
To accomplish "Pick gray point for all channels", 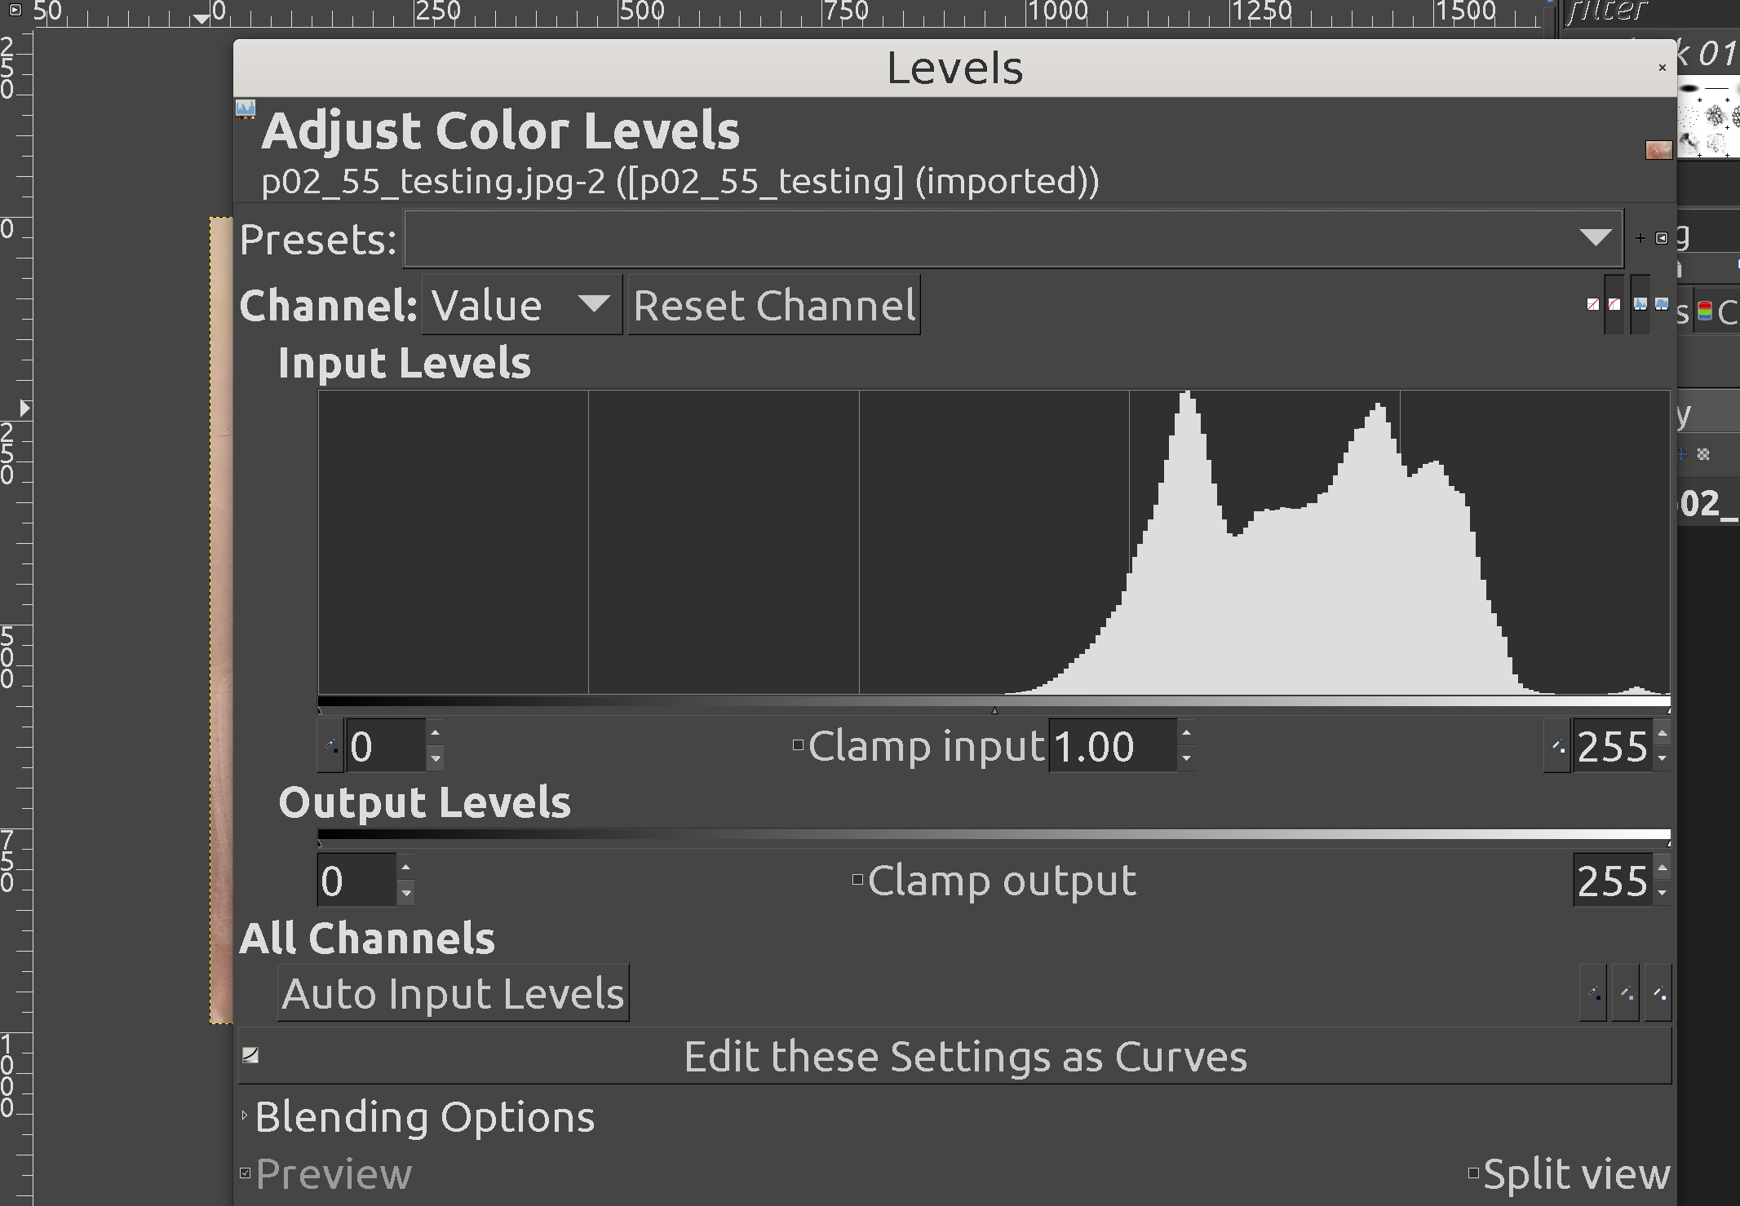I will pyautogui.click(x=1626, y=993).
